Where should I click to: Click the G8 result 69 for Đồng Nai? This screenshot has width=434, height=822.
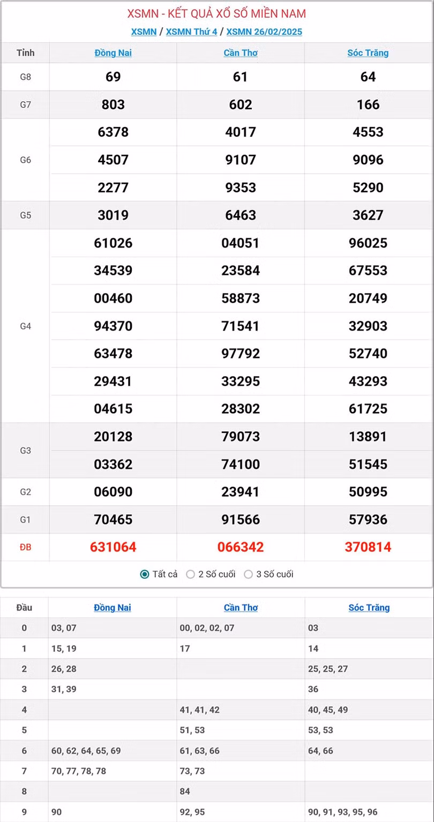tap(113, 77)
